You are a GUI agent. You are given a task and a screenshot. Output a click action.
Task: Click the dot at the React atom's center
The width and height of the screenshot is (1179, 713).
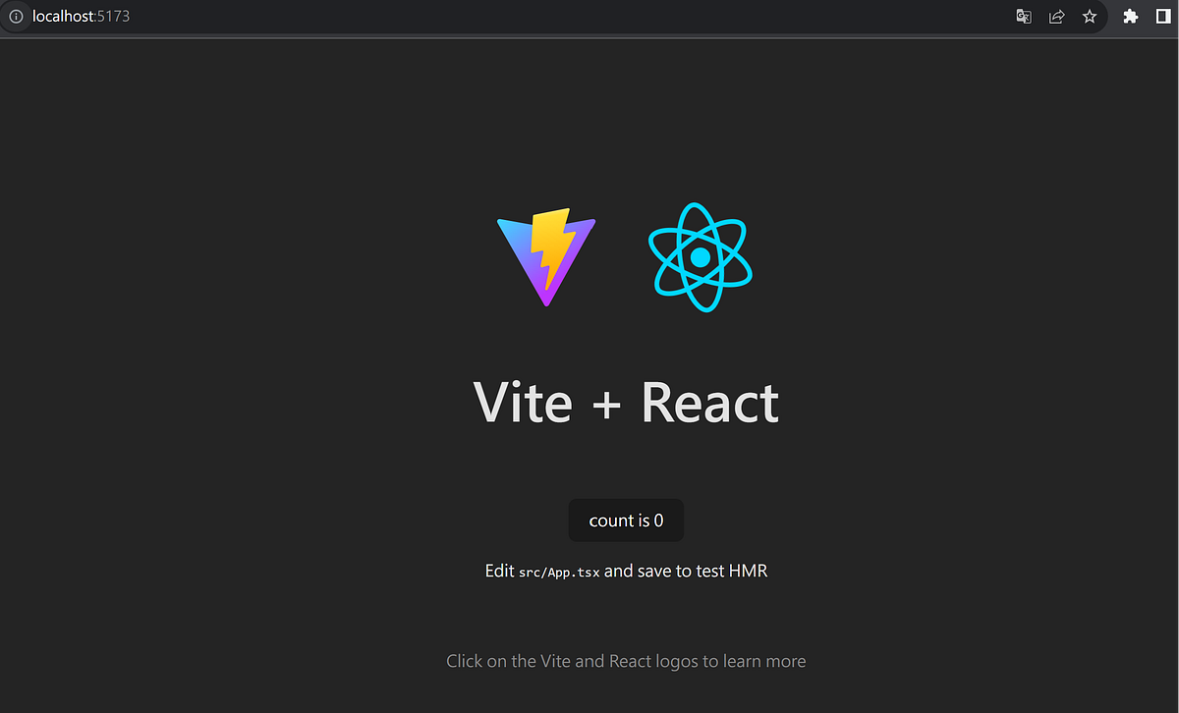point(700,257)
